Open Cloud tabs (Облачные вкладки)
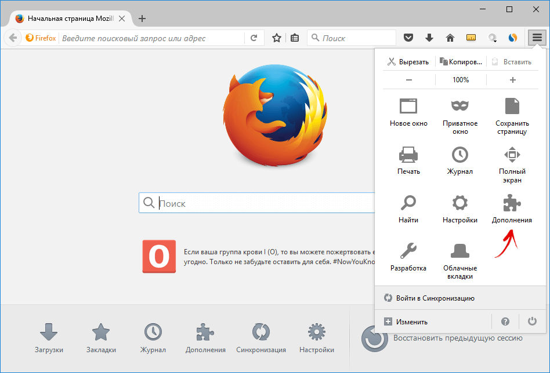This screenshot has width=550, height=373. click(460, 261)
